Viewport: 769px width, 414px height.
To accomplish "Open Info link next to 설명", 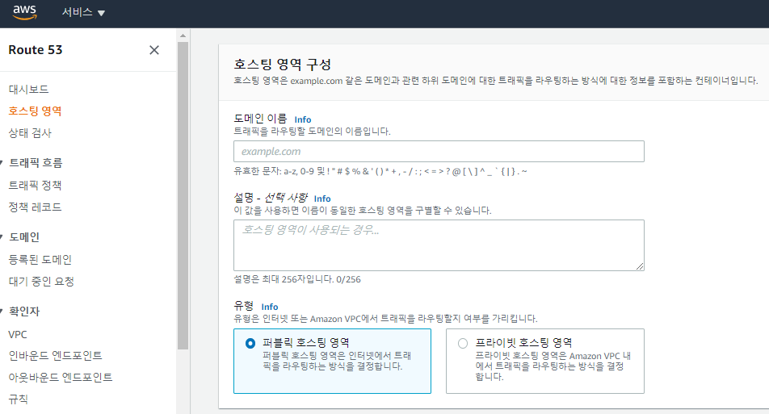I will pyautogui.click(x=322, y=199).
